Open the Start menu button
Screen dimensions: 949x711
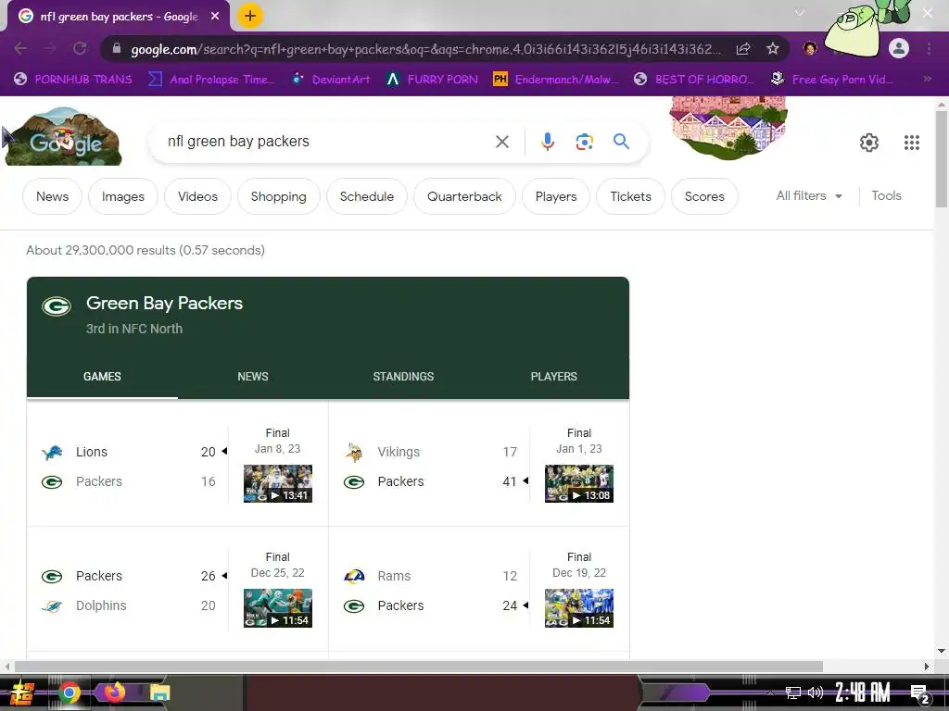[22, 692]
